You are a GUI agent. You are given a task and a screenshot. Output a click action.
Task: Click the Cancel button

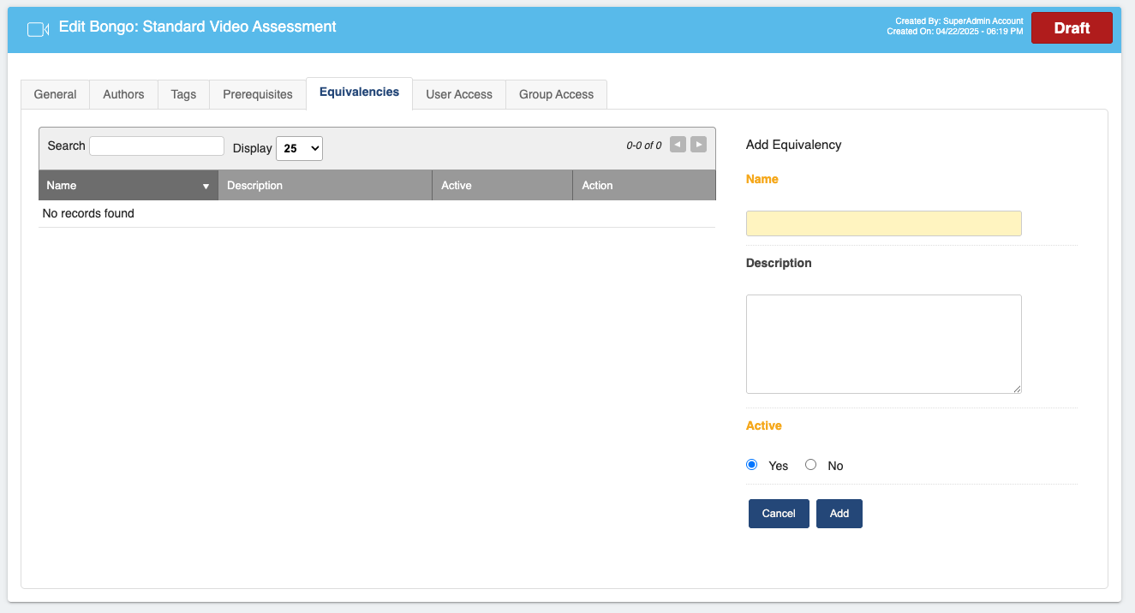click(779, 514)
